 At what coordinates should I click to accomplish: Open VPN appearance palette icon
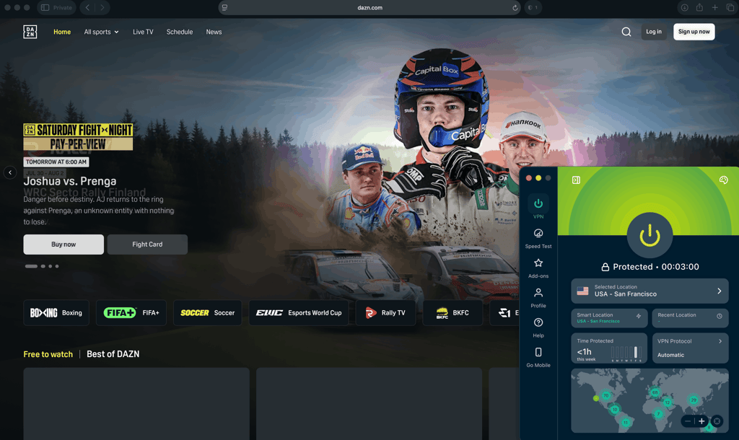[x=723, y=180]
